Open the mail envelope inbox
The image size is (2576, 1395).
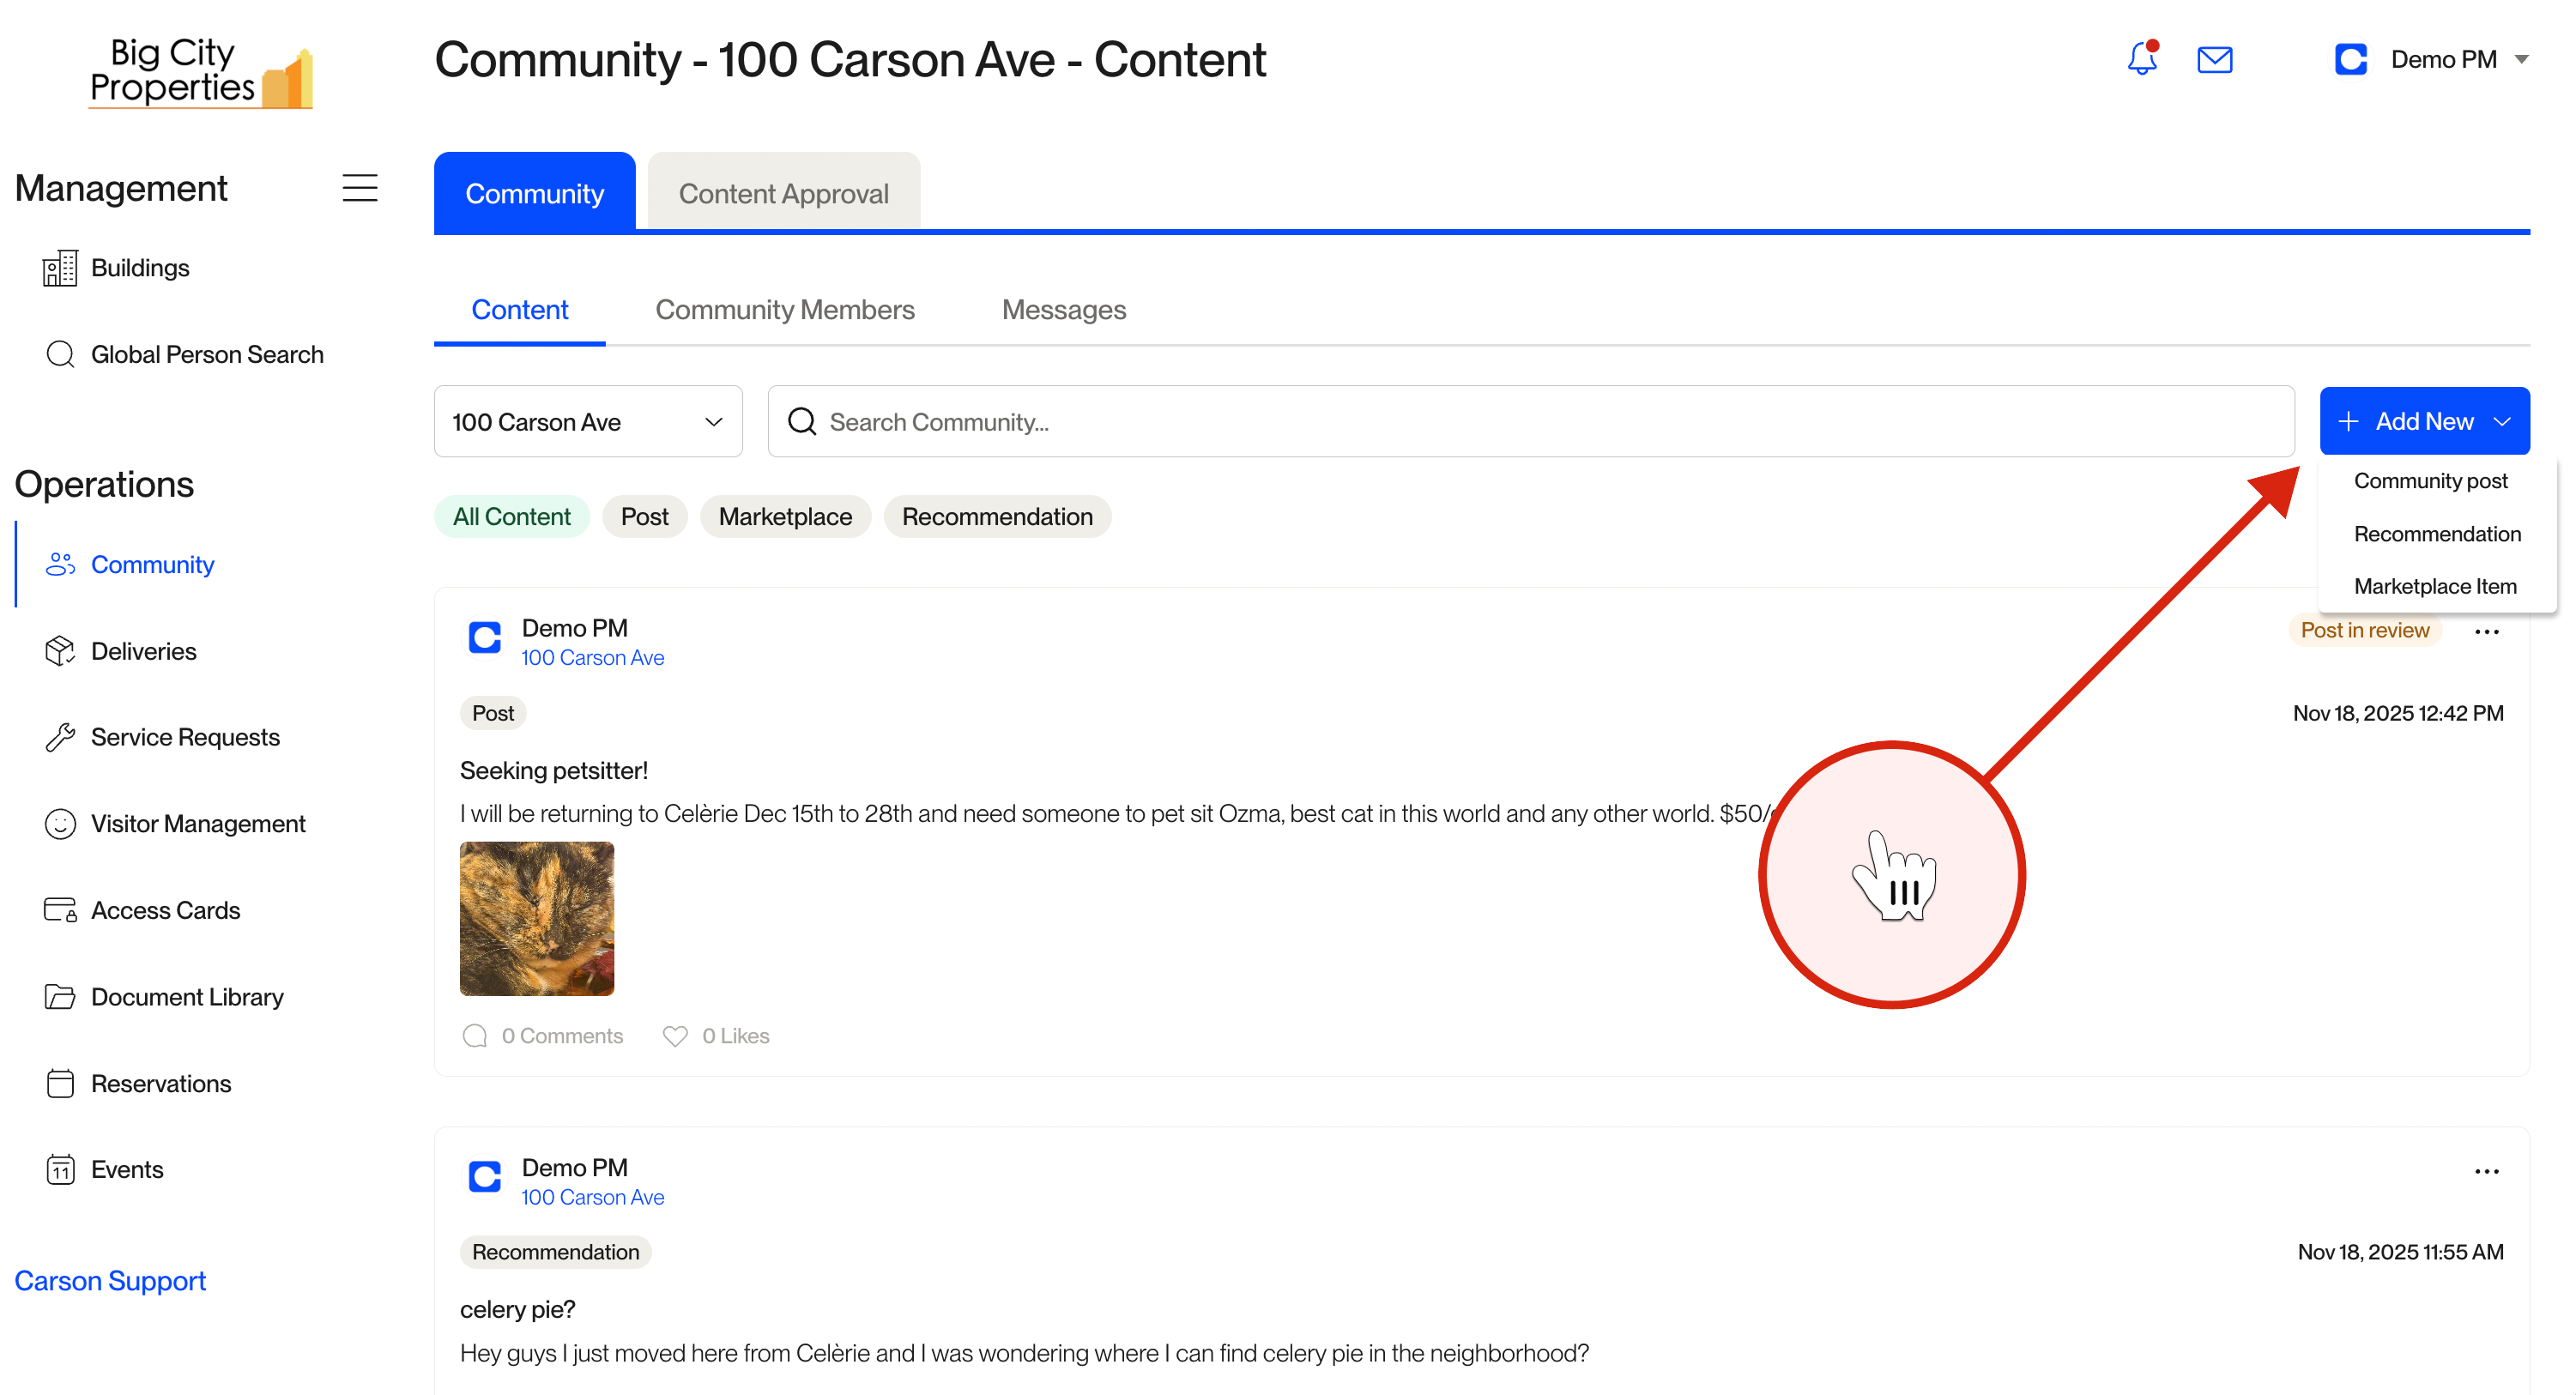(x=2214, y=60)
